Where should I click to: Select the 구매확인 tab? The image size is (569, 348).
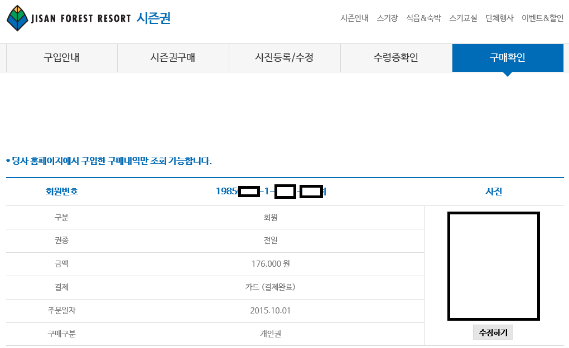click(x=508, y=57)
